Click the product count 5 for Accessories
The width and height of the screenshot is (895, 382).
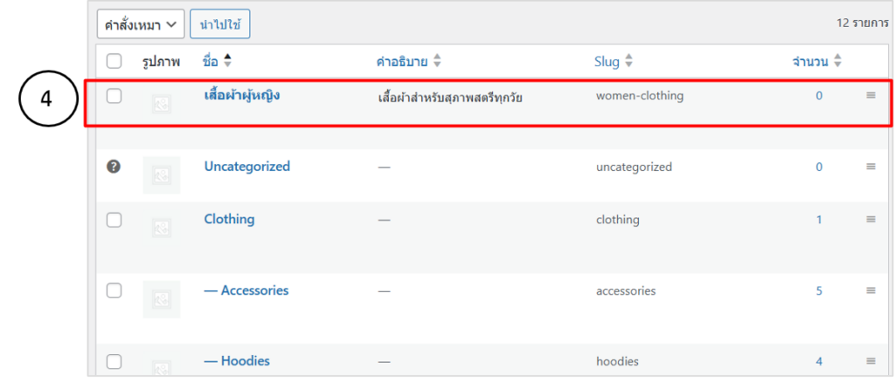coord(819,290)
